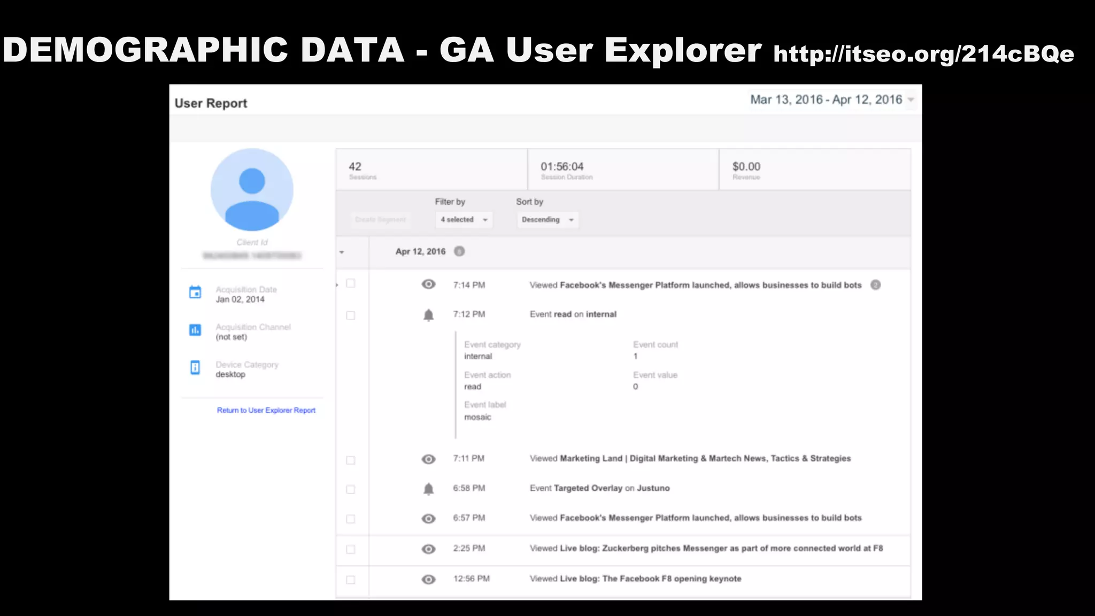
Task: Click the Create Segment button
Action: 381,220
